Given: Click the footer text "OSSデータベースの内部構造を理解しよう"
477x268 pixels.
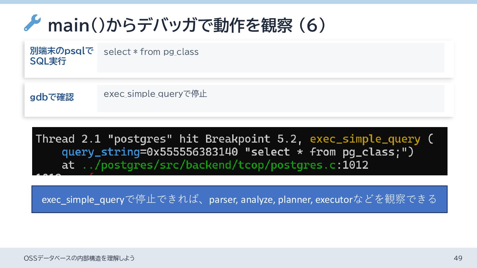Looking at the screenshot, I should click(x=79, y=258).
